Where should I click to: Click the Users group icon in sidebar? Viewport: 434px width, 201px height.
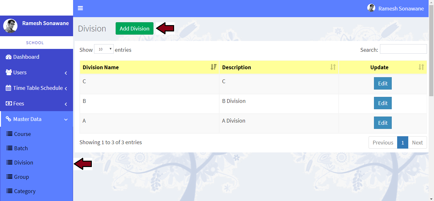[9, 72]
